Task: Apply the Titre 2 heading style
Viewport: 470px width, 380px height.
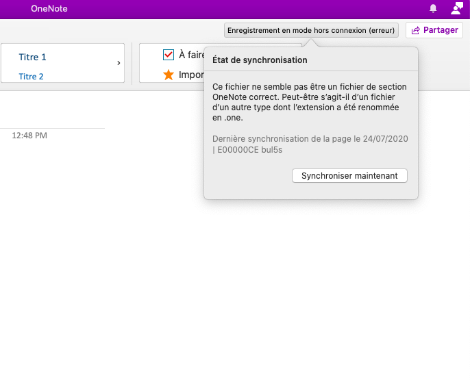Action: pos(32,77)
